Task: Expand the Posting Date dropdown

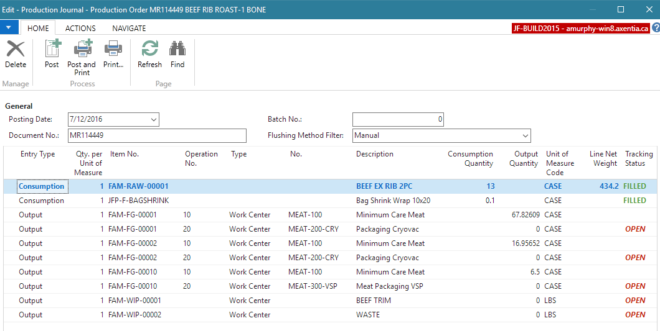Action: tap(154, 119)
